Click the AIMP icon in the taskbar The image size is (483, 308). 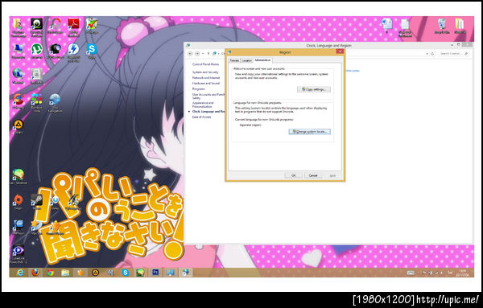(x=95, y=273)
